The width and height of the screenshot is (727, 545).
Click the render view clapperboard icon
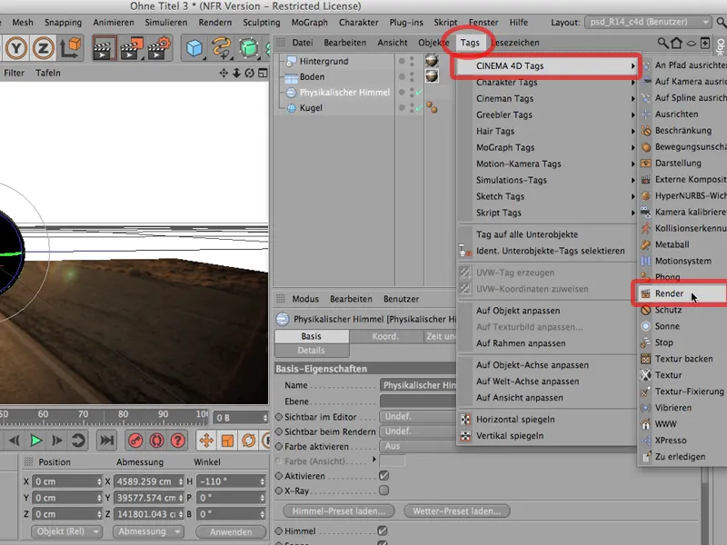[105, 48]
